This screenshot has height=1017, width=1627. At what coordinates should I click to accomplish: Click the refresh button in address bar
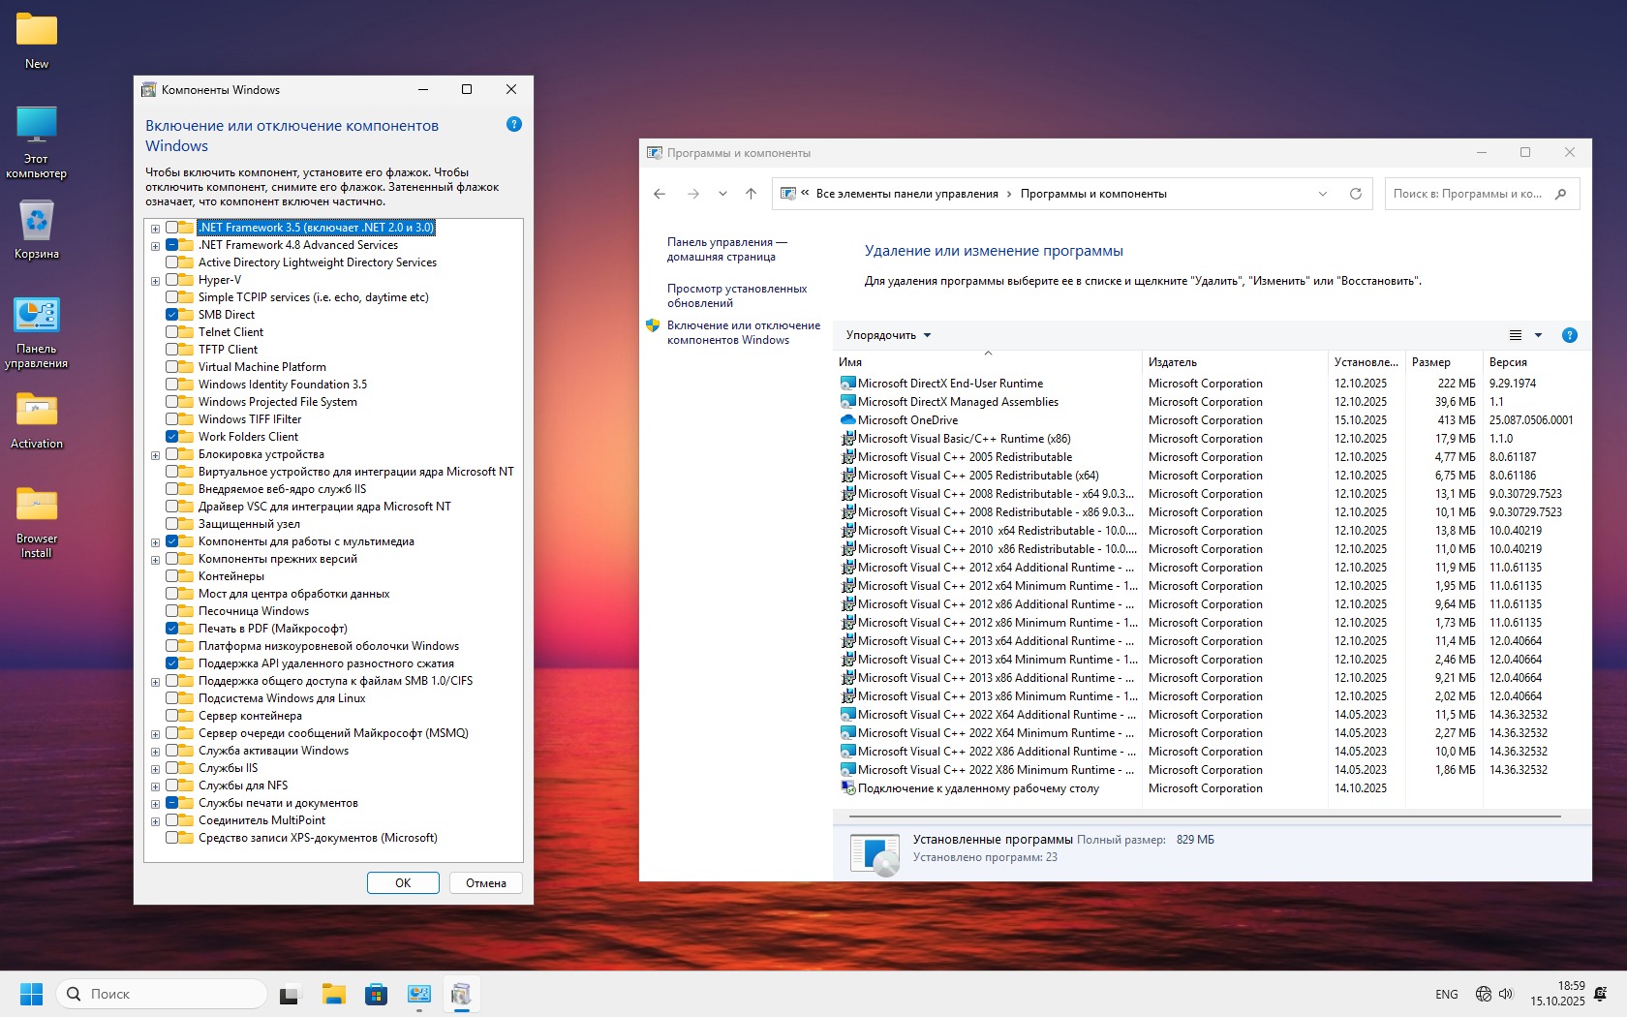[x=1356, y=194]
